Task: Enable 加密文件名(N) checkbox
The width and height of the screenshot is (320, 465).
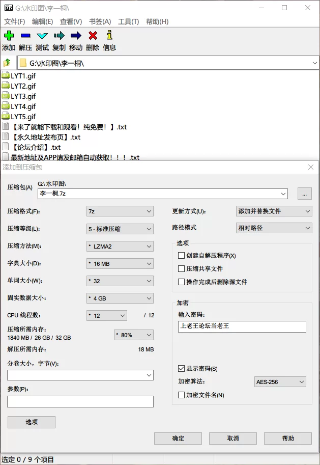Action: 181,395
